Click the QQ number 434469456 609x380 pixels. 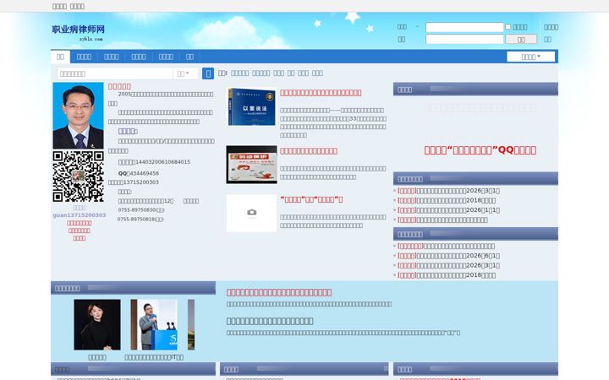pyautogui.click(x=144, y=173)
